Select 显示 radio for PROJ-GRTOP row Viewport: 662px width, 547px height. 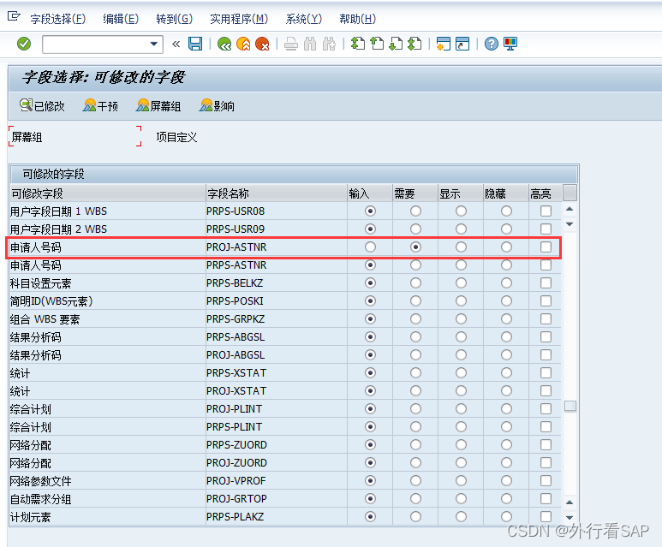click(x=461, y=499)
